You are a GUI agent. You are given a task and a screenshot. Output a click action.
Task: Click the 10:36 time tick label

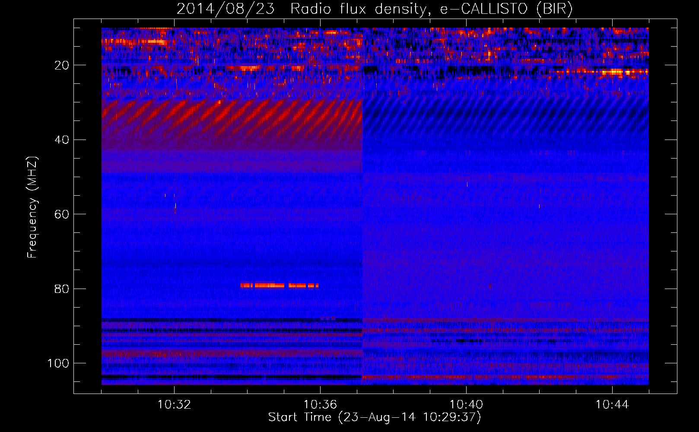pyautogui.click(x=320, y=405)
